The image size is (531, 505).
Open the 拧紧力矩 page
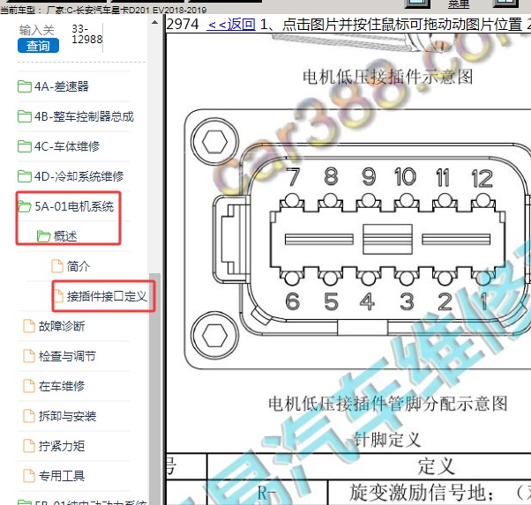(x=62, y=446)
